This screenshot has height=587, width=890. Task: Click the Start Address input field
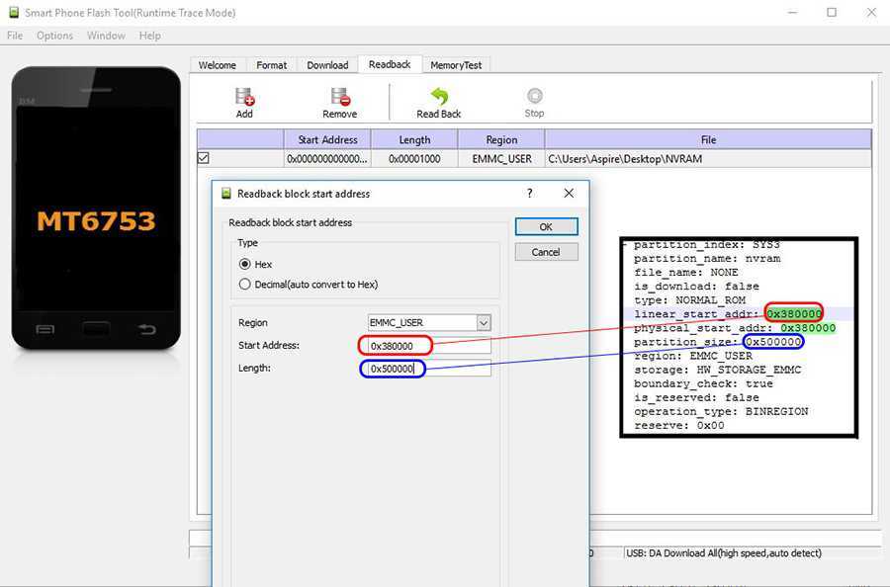tap(429, 346)
